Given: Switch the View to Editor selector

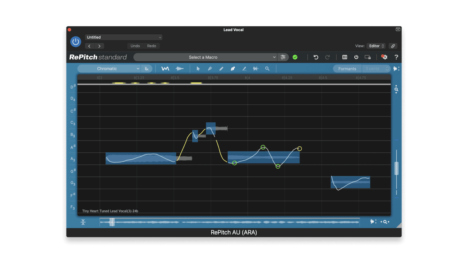Looking at the screenshot, I should tap(376, 46).
